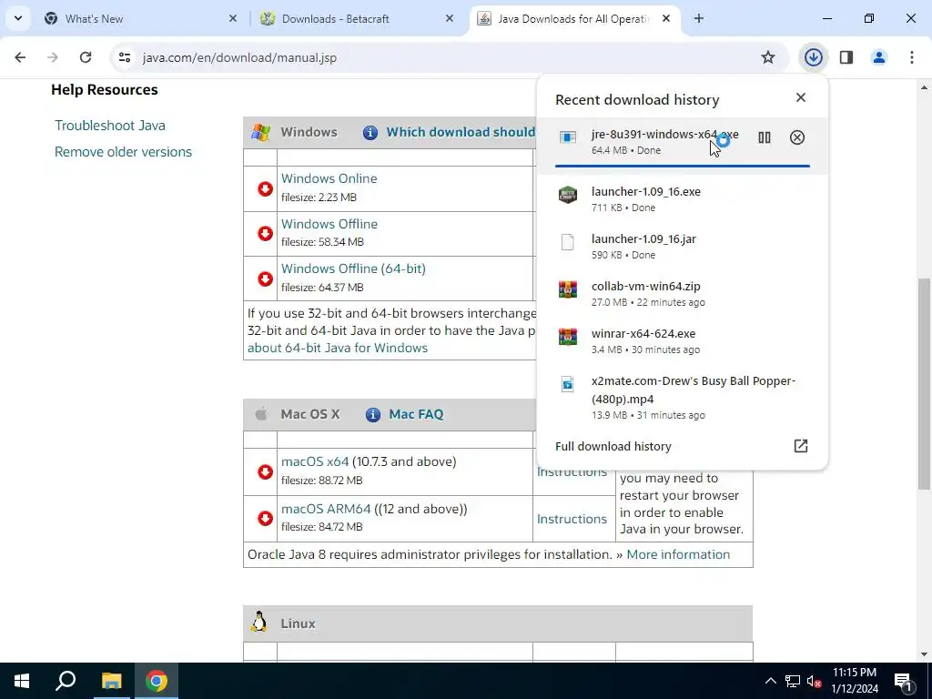The height and width of the screenshot is (699, 932).
Task: Click red download icon for Windows Offline (64-bit)
Action: point(265,279)
